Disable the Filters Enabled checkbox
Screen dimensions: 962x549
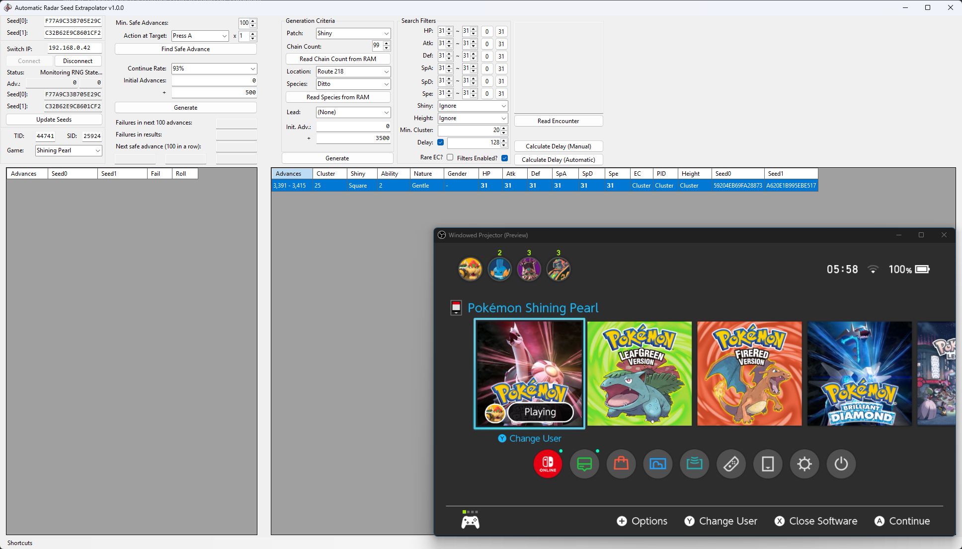tap(504, 158)
